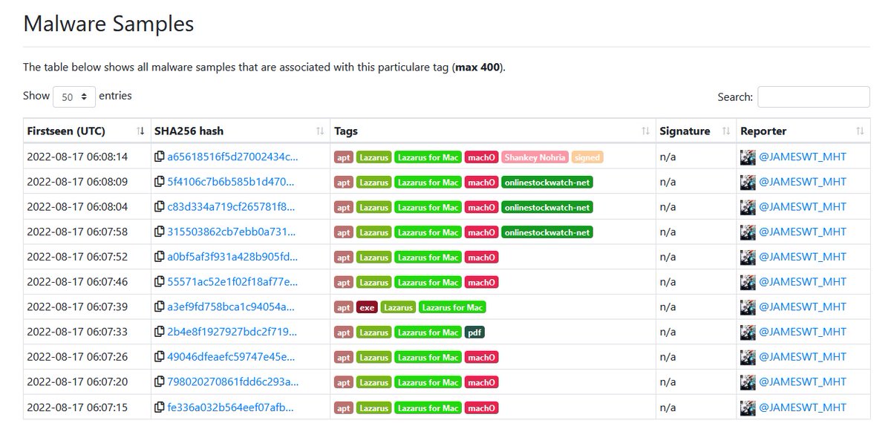Open sample 798020270861fdd6c293a link
The width and height of the screenshot is (891, 423).
tap(232, 383)
